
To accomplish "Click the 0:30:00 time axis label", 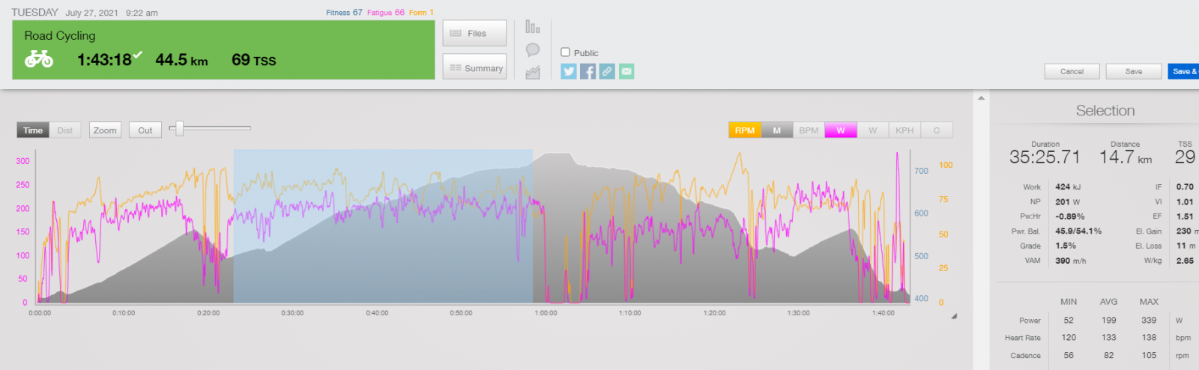I will tap(292, 313).
